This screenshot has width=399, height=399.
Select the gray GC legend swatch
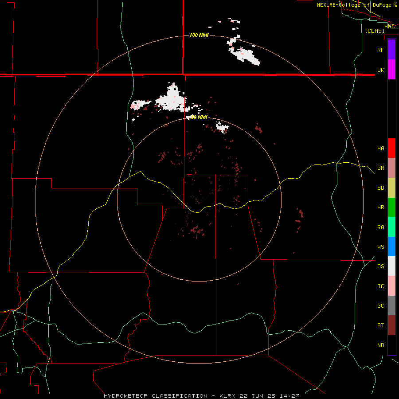pos(391,305)
